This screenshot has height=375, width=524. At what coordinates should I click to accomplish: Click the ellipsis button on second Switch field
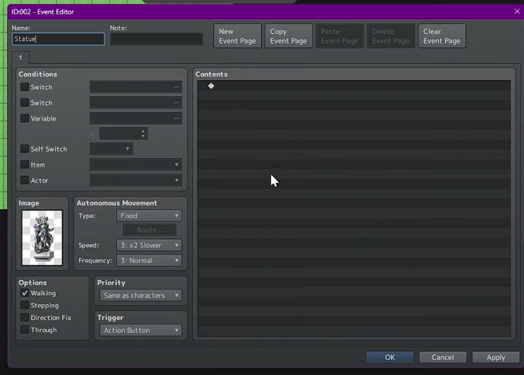click(175, 103)
